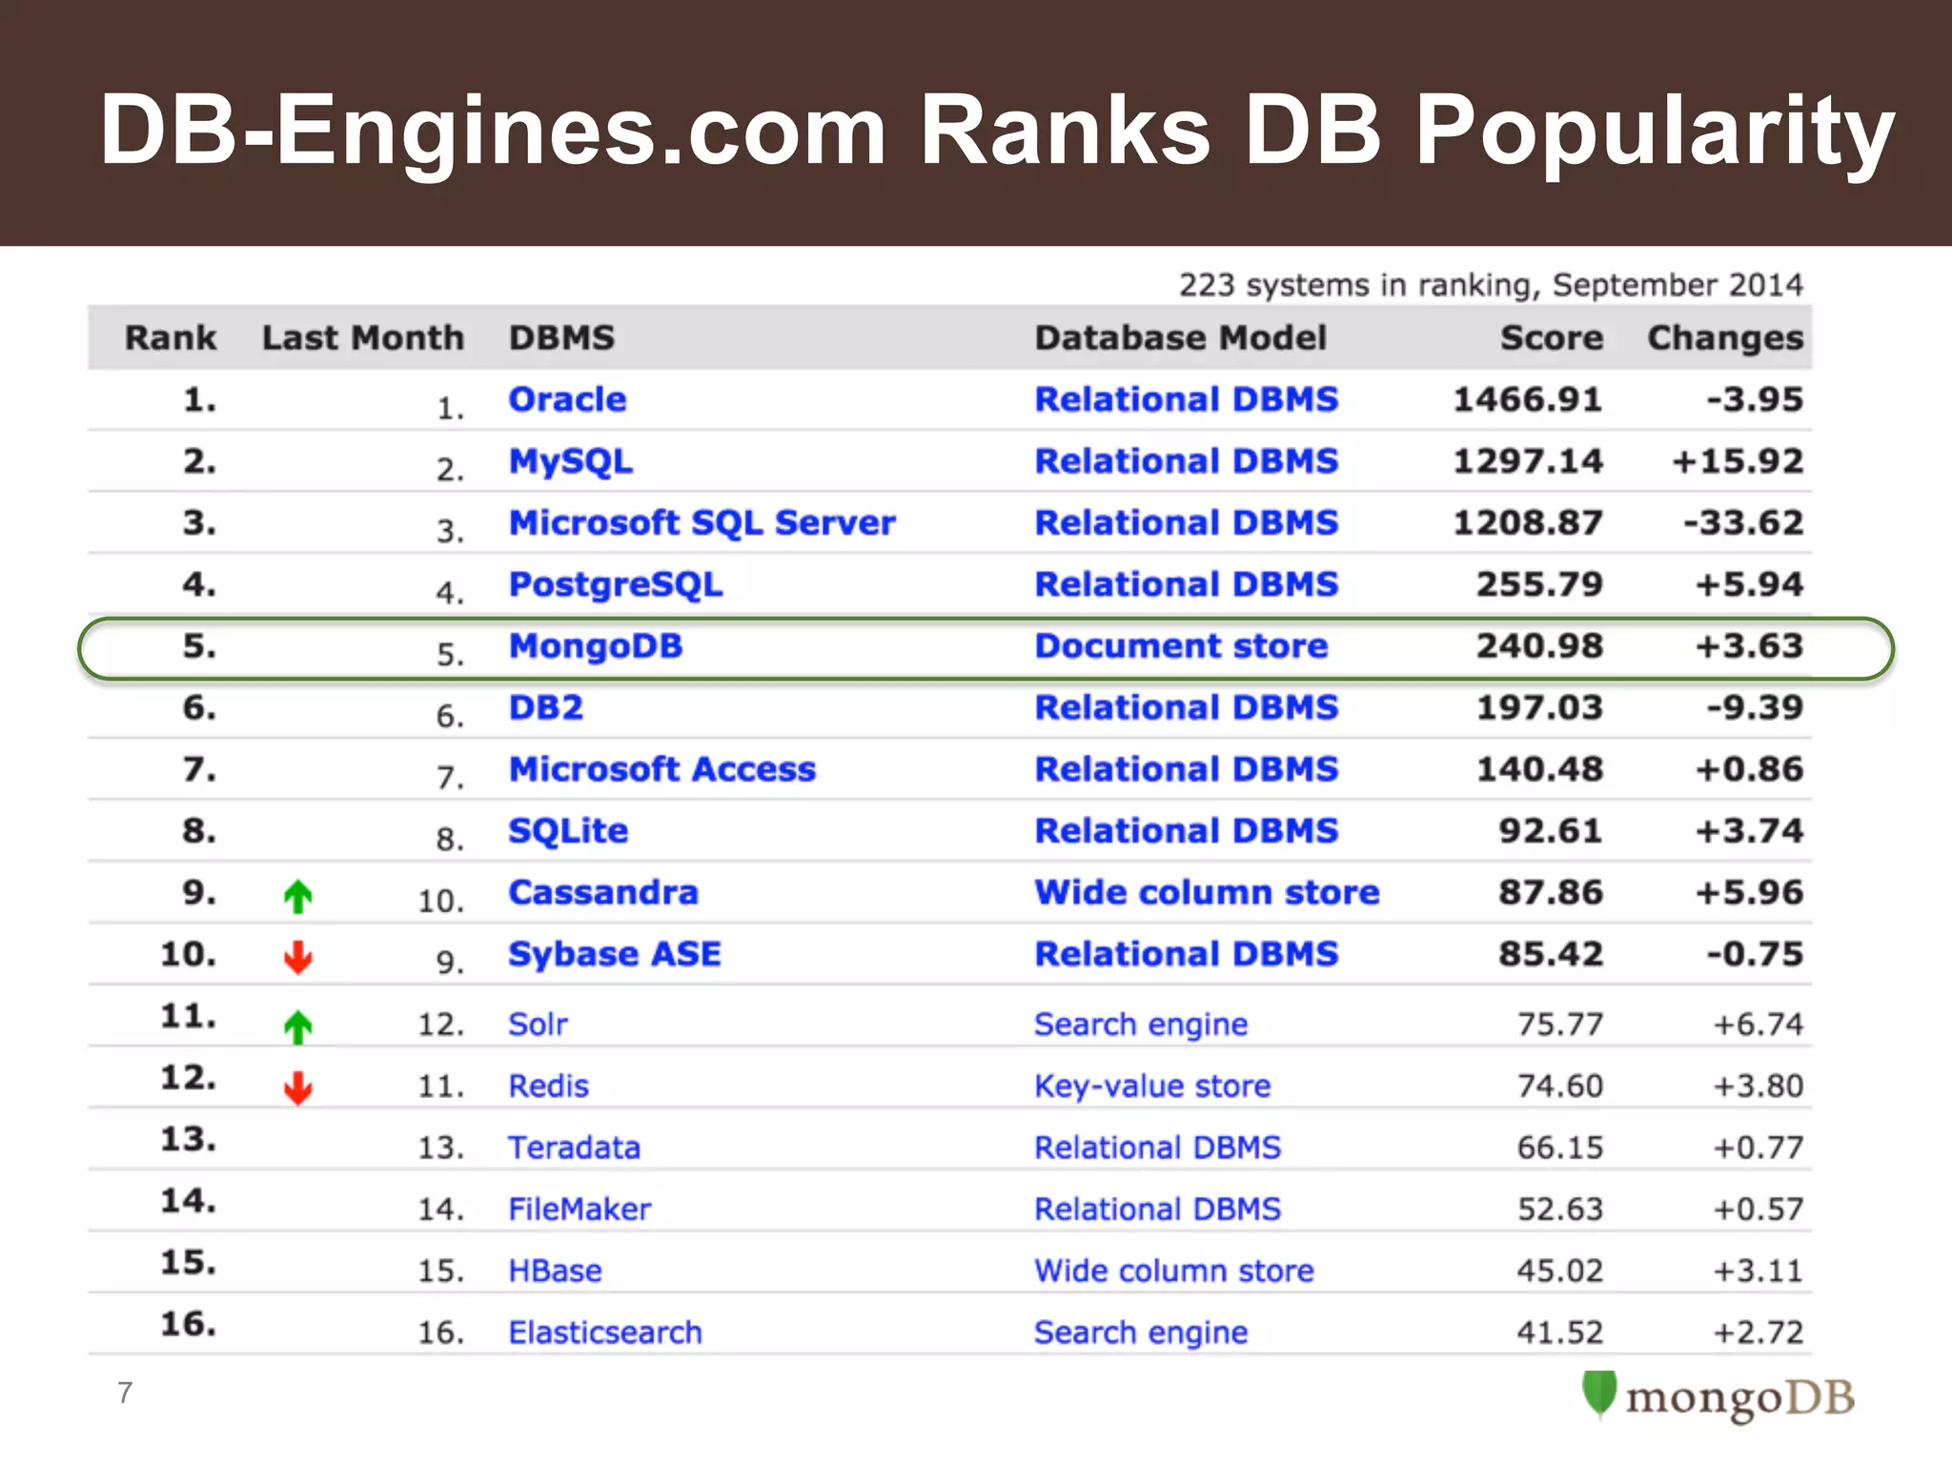1952x1464 pixels.
Task: Open the MySQL link
Action: click(x=570, y=461)
